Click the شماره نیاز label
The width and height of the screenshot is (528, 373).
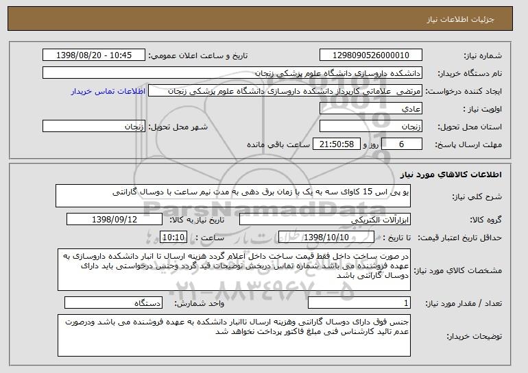click(x=483, y=56)
